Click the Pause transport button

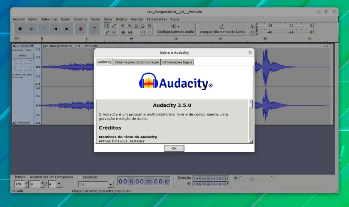coord(20,29)
